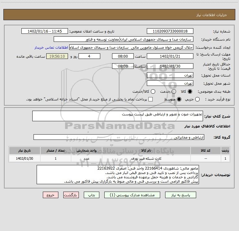
Task: Choose the جزیی purchase type radio
Action: 197,99
